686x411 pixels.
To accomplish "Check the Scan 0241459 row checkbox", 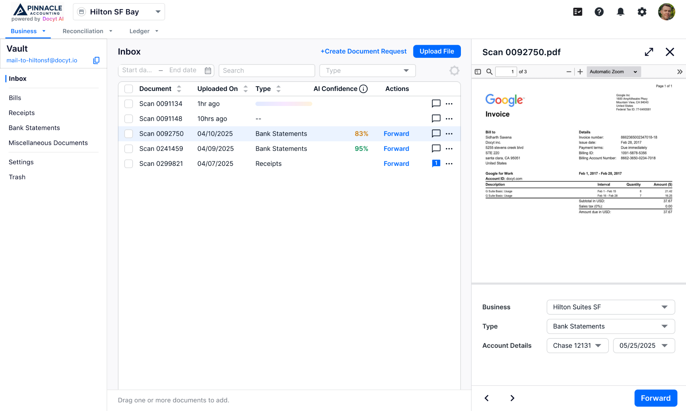I will pyautogui.click(x=129, y=148).
